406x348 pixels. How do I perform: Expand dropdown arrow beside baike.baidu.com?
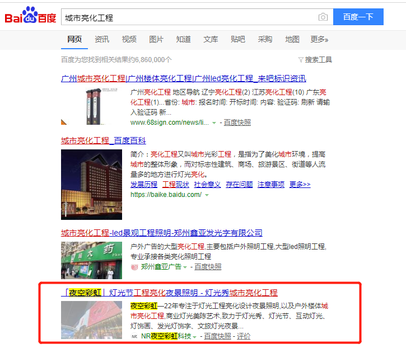[x=207, y=195]
